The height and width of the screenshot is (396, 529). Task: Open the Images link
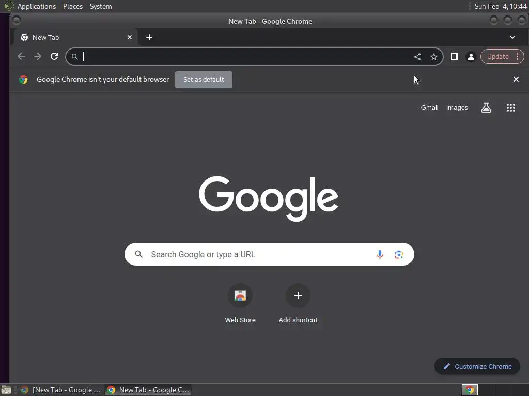pyautogui.click(x=457, y=108)
